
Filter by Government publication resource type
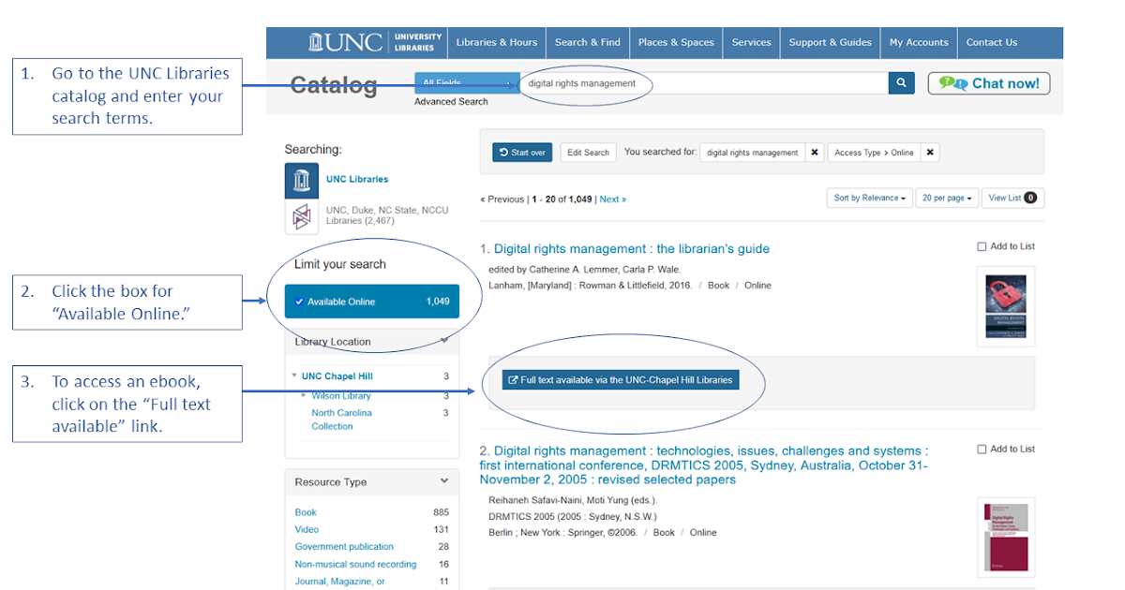coord(344,547)
